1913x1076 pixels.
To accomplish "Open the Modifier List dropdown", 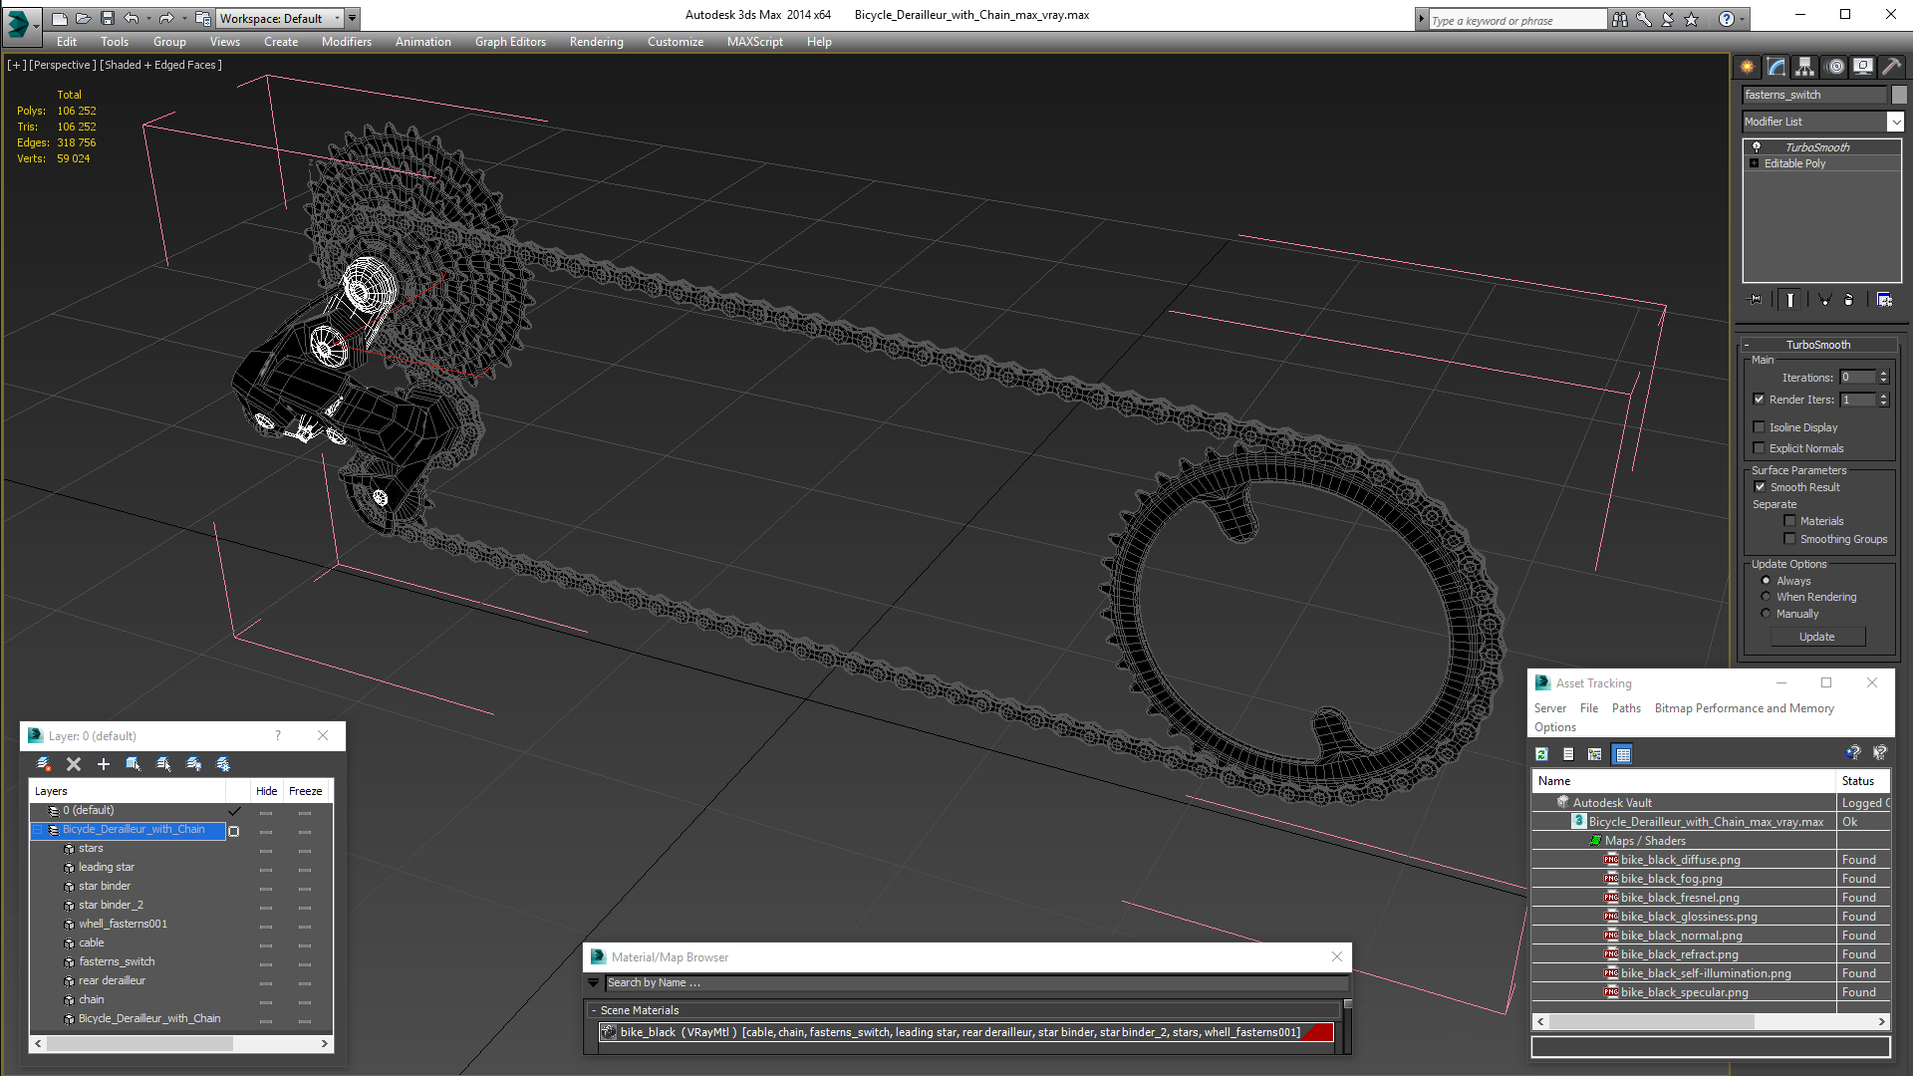I will point(1895,122).
